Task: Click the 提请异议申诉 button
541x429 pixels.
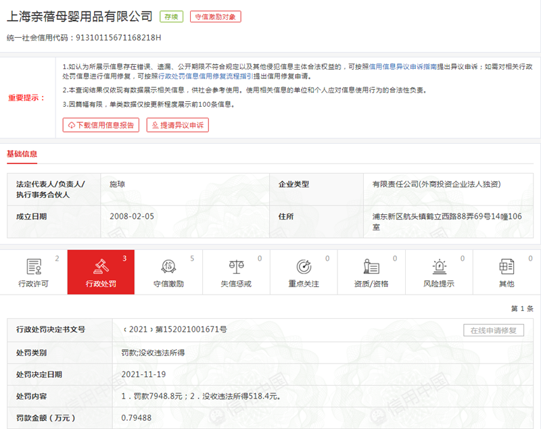Action: (x=178, y=125)
